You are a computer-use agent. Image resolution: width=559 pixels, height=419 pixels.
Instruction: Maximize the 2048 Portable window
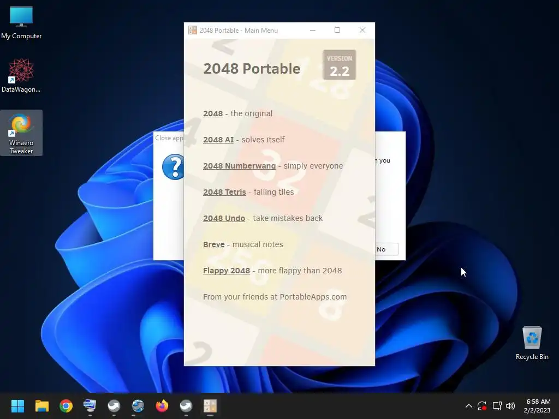[337, 31]
